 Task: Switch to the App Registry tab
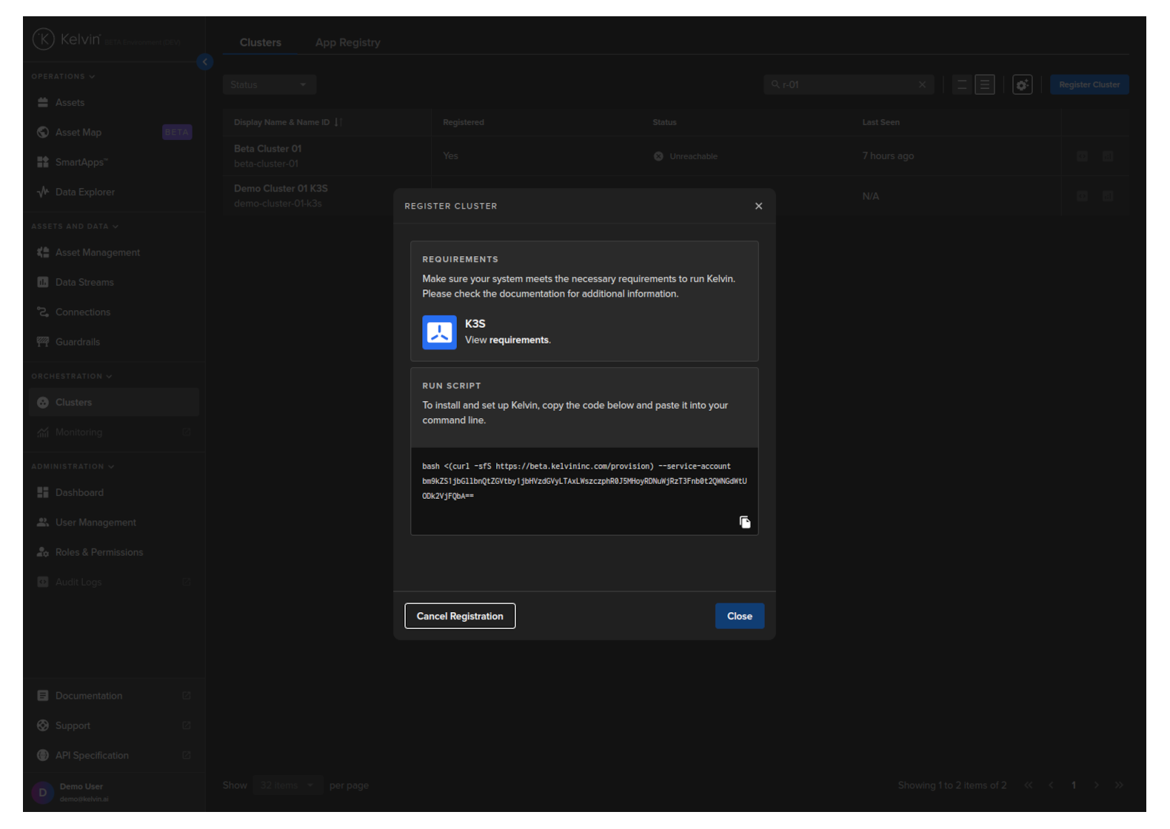[347, 43]
